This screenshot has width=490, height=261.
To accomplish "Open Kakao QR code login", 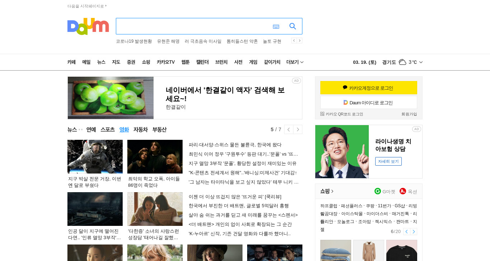I will (341, 114).
